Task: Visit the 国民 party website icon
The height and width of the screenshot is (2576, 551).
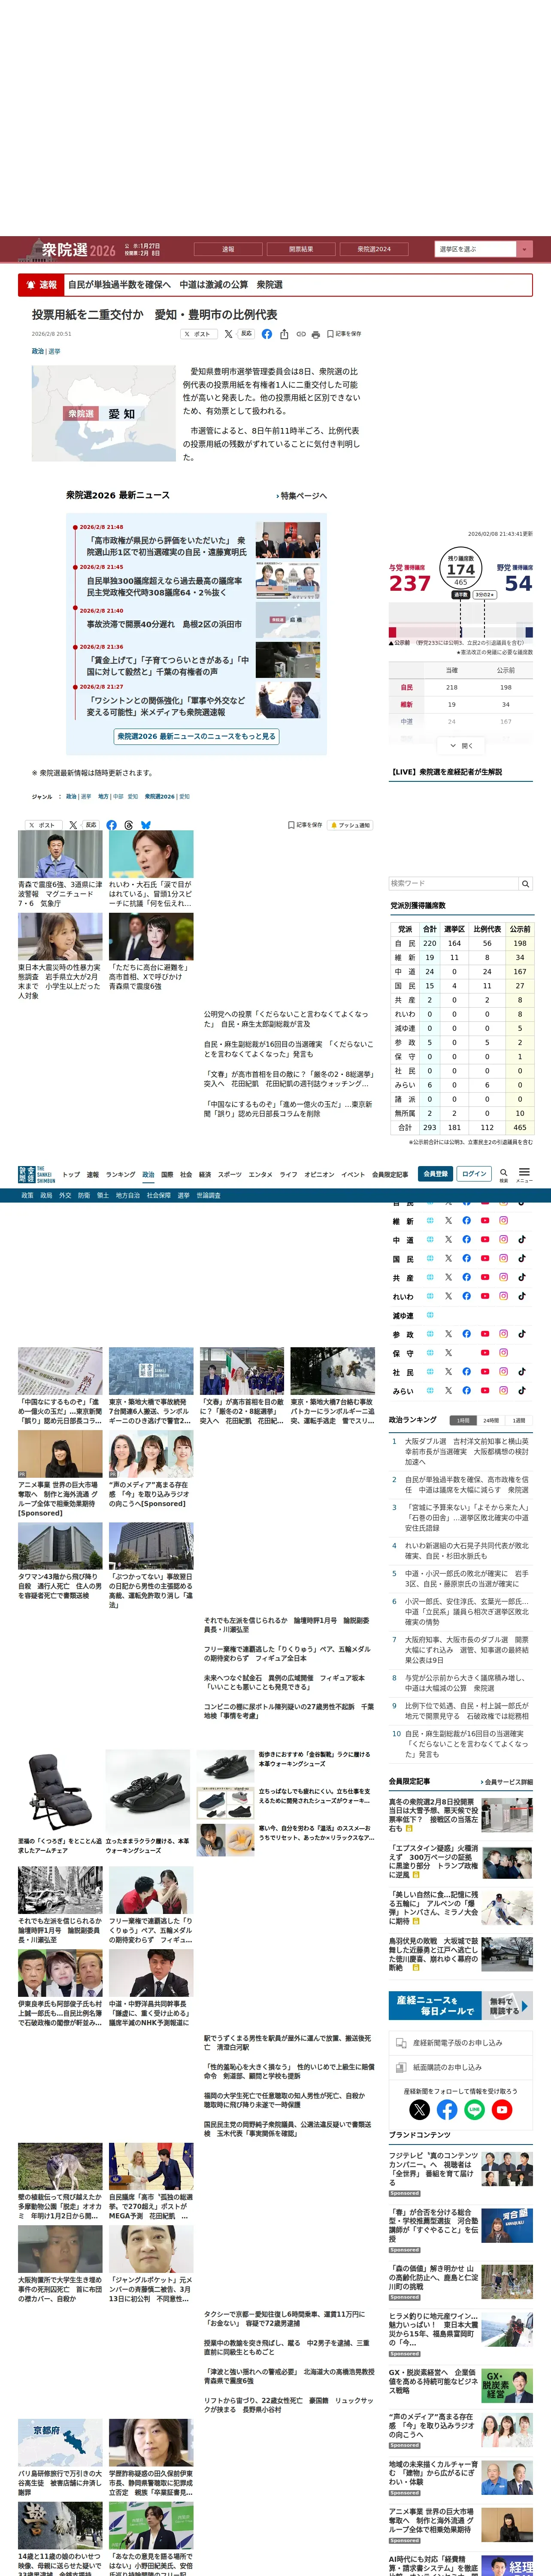Action: point(430,1259)
